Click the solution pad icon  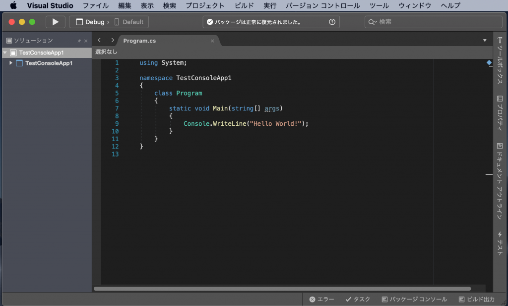coord(9,41)
